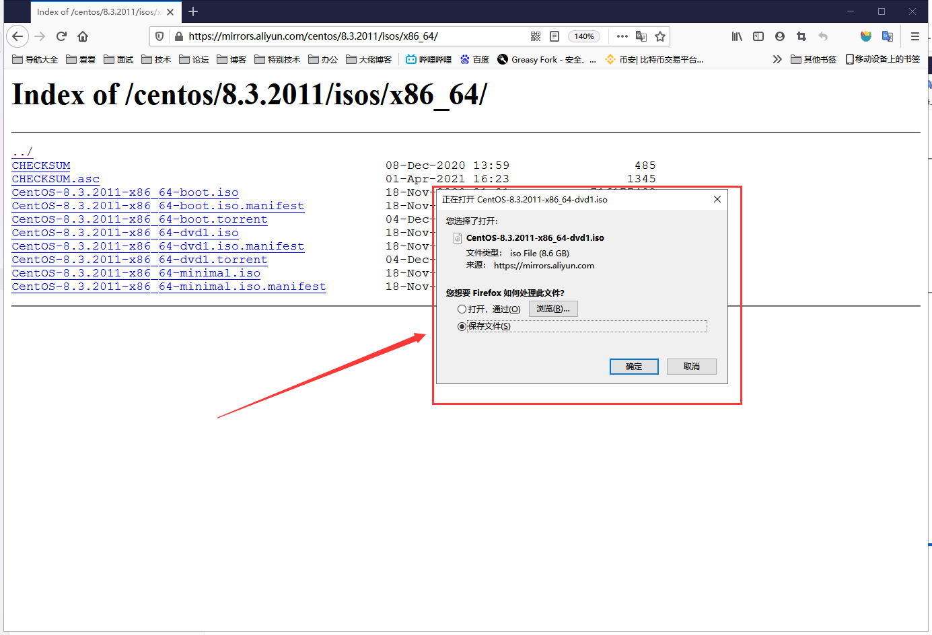Open the 博客 bookmark folder
932x635 pixels.
tap(231, 59)
